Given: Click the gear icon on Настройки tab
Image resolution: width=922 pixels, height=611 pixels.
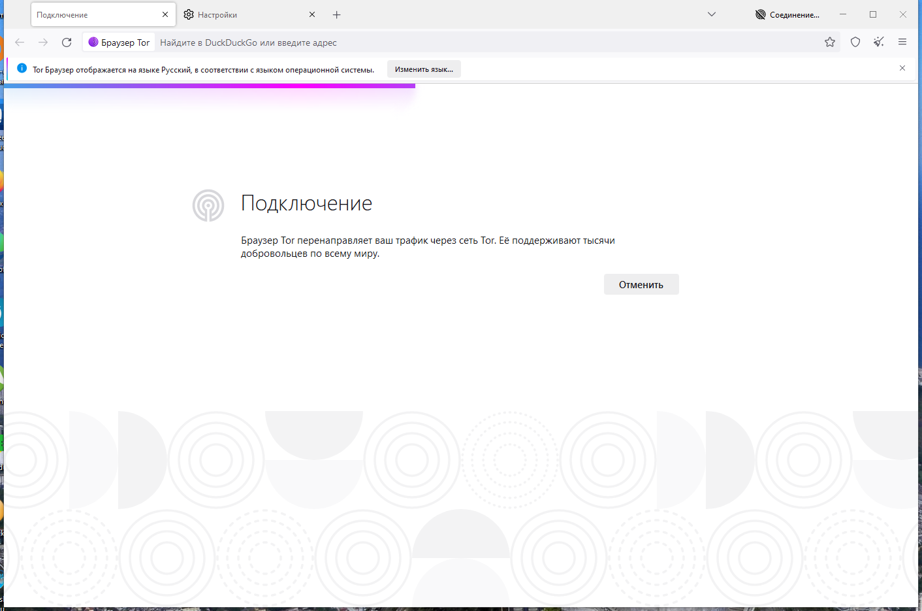Looking at the screenshot, I should (x=189, y=14).
